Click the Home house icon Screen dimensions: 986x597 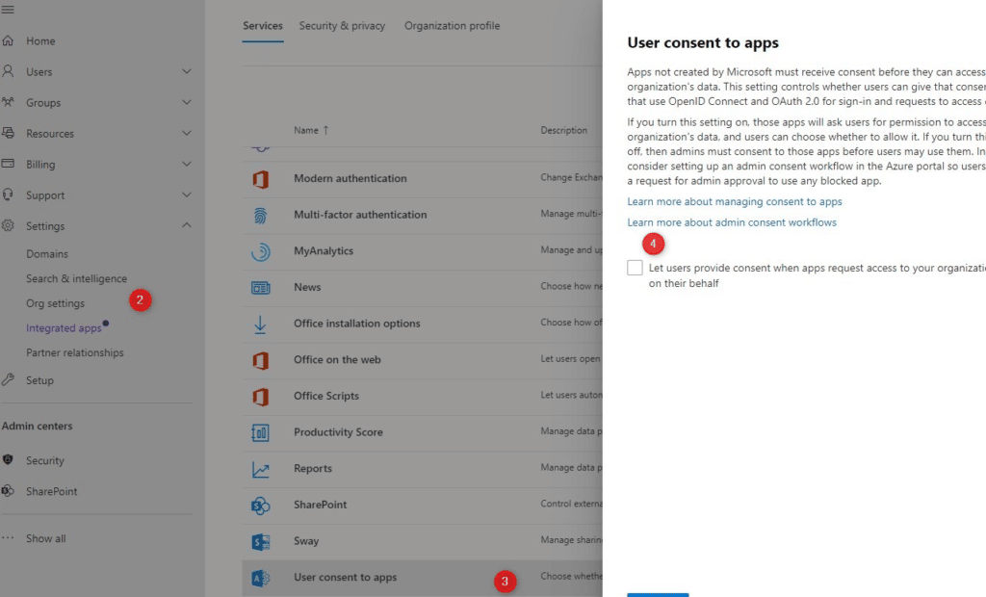click(x=8, y=40)
